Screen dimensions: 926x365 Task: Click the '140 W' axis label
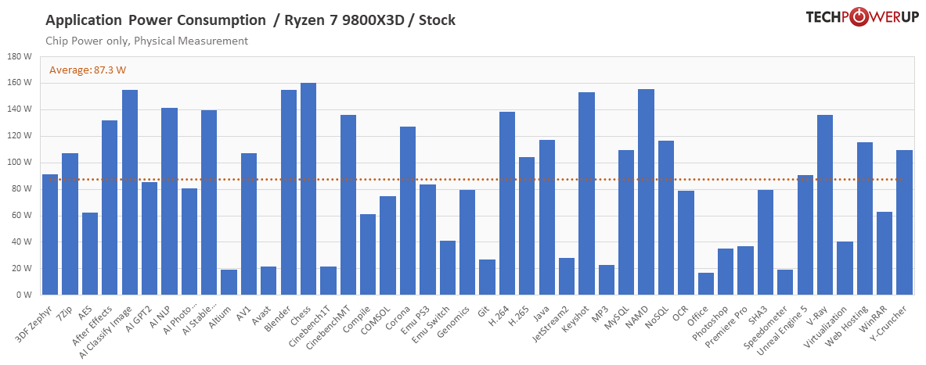click(x=20, y=109)
